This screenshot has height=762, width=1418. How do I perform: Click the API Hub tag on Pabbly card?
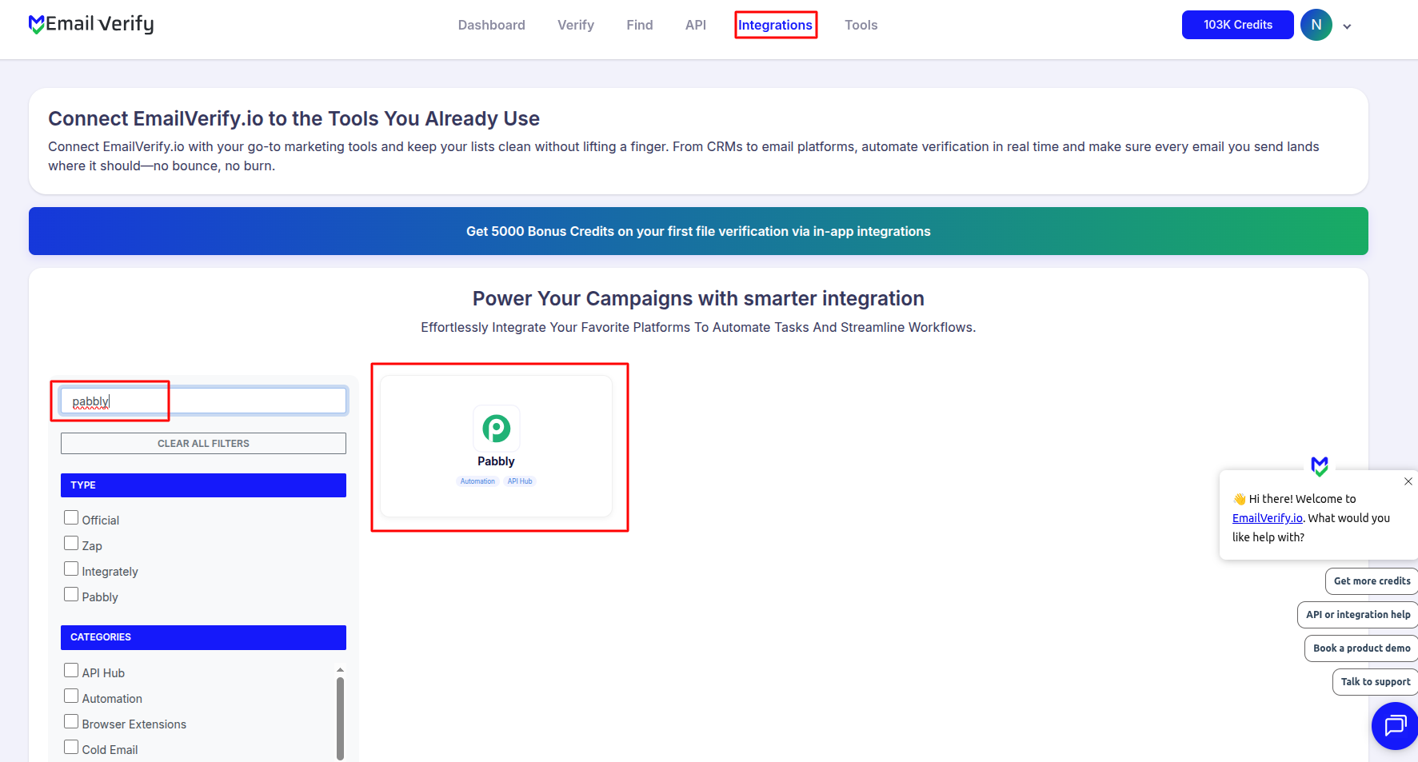520,481
